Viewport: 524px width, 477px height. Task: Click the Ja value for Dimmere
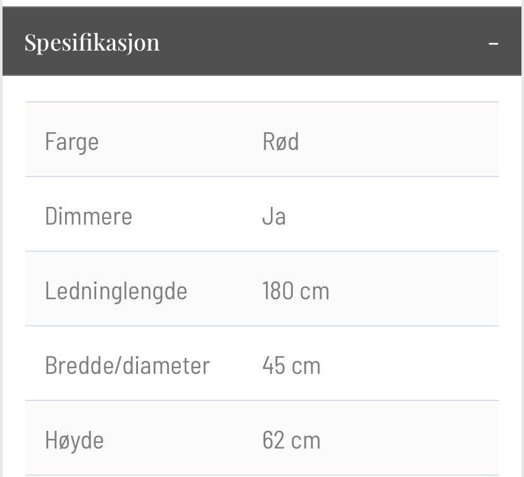point(274,216)
